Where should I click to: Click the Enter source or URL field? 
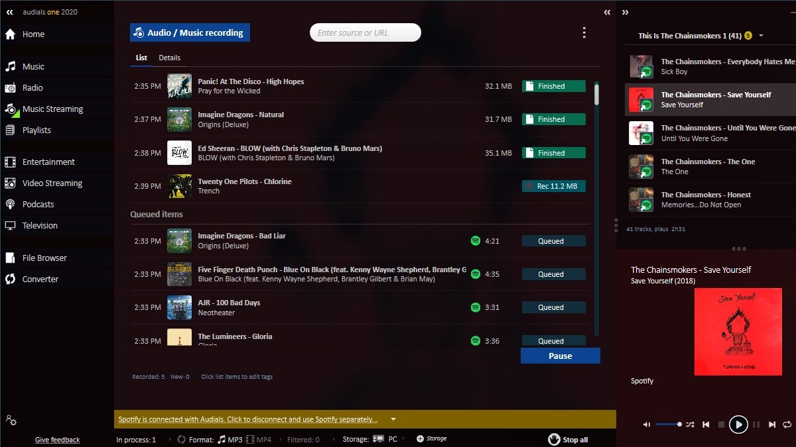[365, 32]
